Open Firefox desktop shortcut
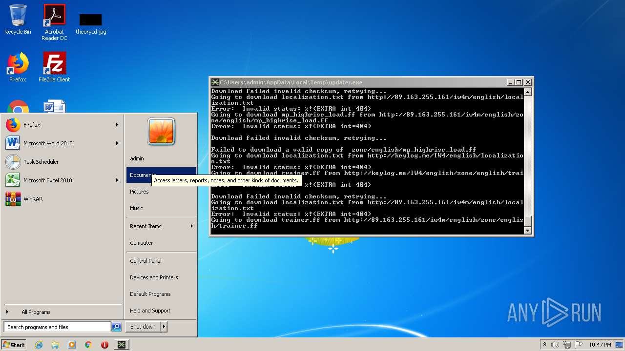This screenshot has width=625, height=351. 18,67
